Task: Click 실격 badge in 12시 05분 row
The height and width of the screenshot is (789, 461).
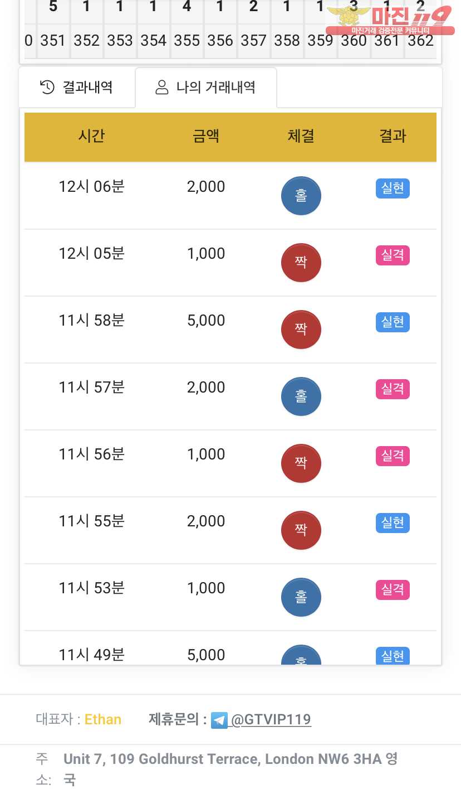Action: click(393, 255)
